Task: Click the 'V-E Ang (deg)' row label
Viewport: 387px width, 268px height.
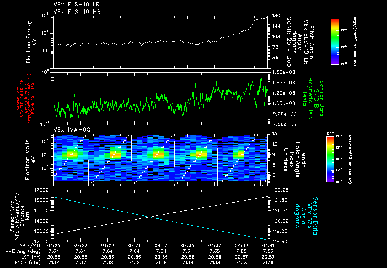Action: (x=23, y=251)
